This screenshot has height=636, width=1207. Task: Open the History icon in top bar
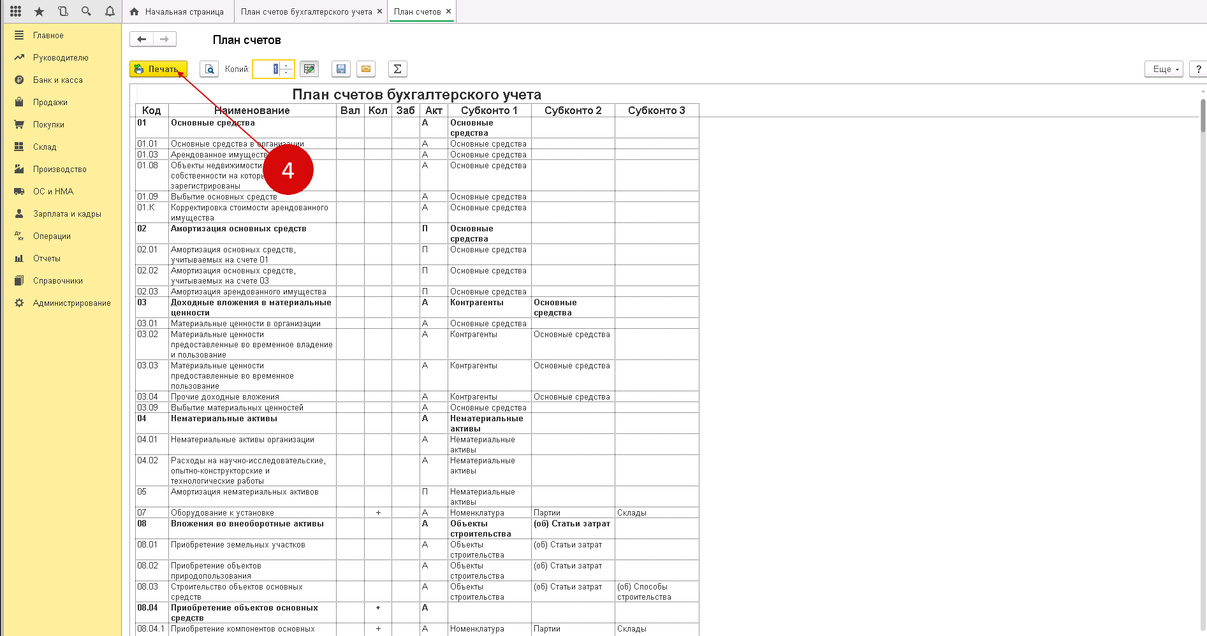[x=62, y=11]
